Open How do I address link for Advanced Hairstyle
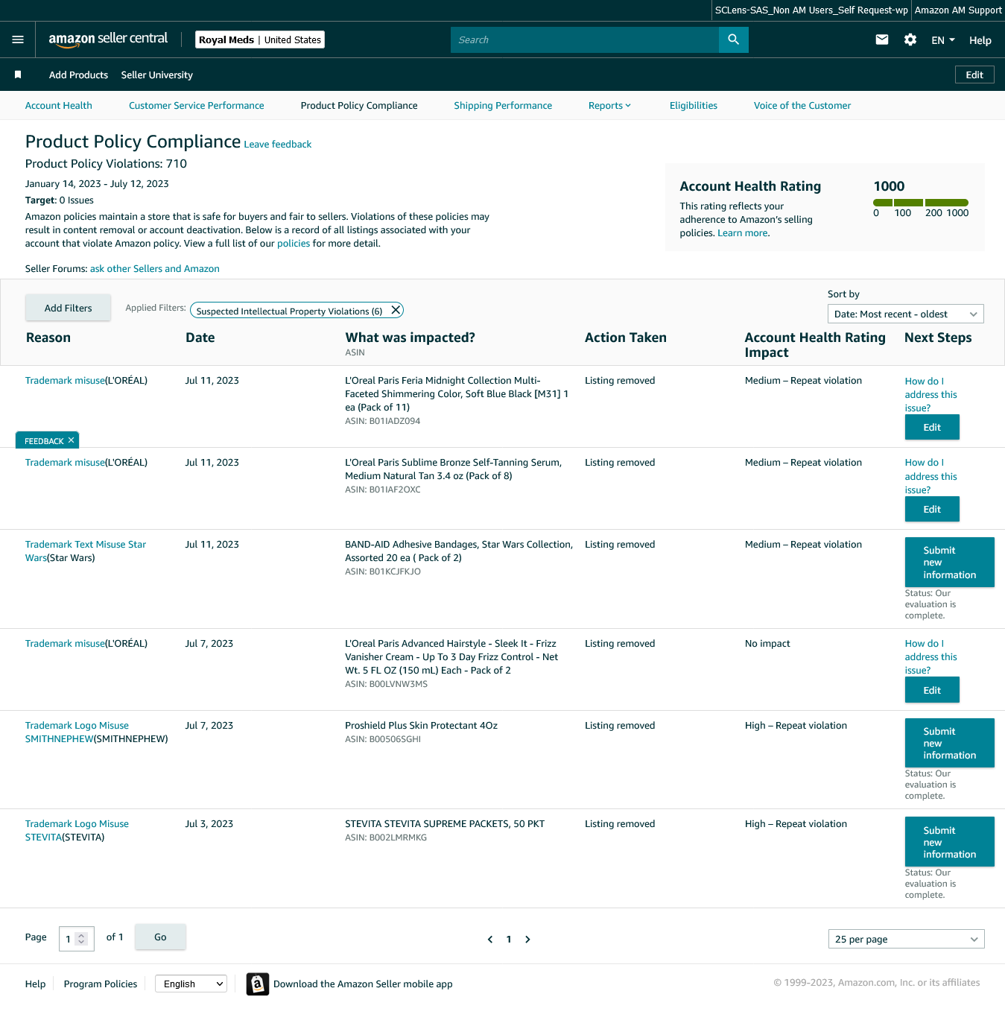Screen dimensions: 1005x1026 931,657
